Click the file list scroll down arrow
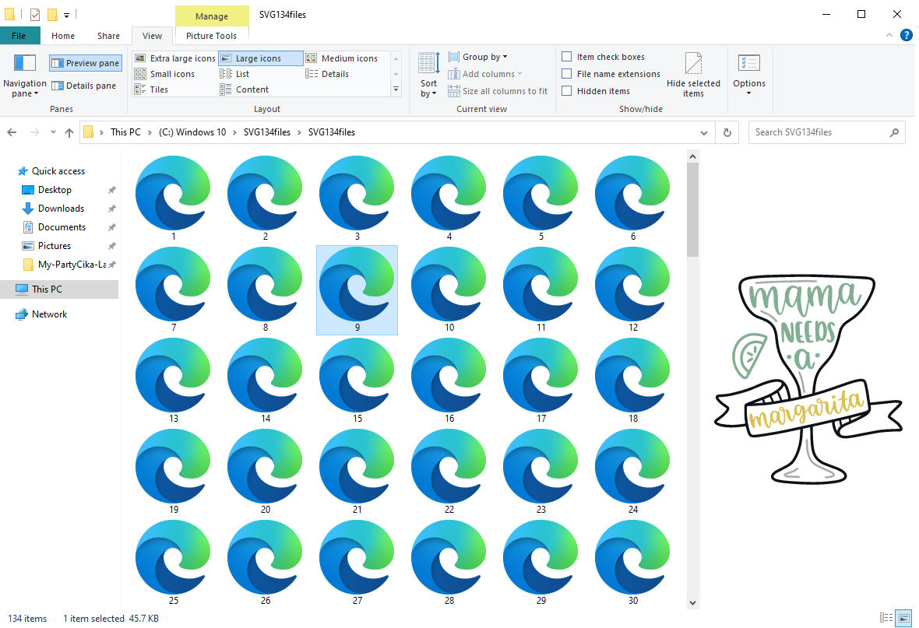This screenshot has height=628, width=919. [x=693, y=603]
